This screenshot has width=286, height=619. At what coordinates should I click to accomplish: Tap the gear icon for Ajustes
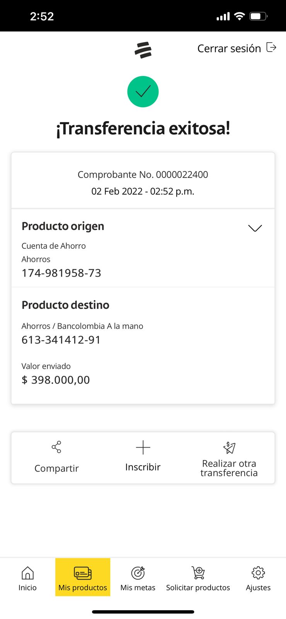(258, 573)
